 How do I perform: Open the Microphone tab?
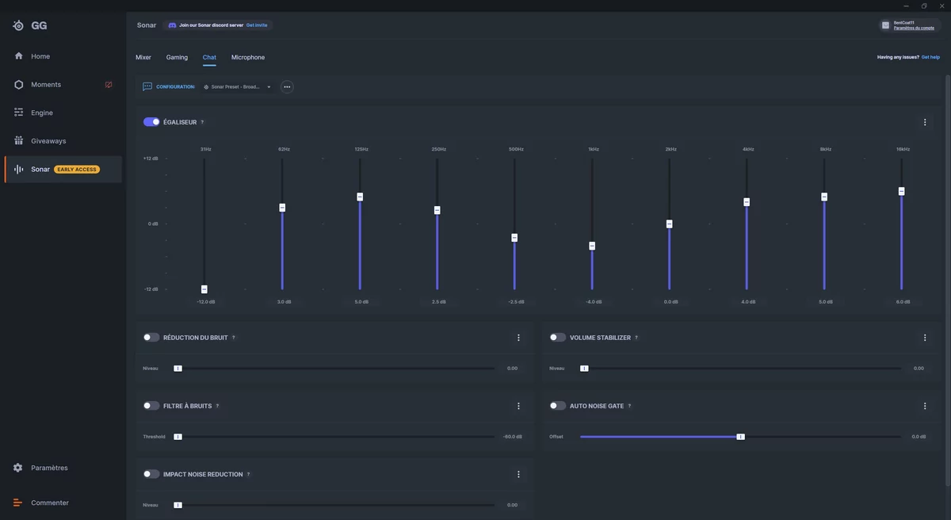(248, 57)
